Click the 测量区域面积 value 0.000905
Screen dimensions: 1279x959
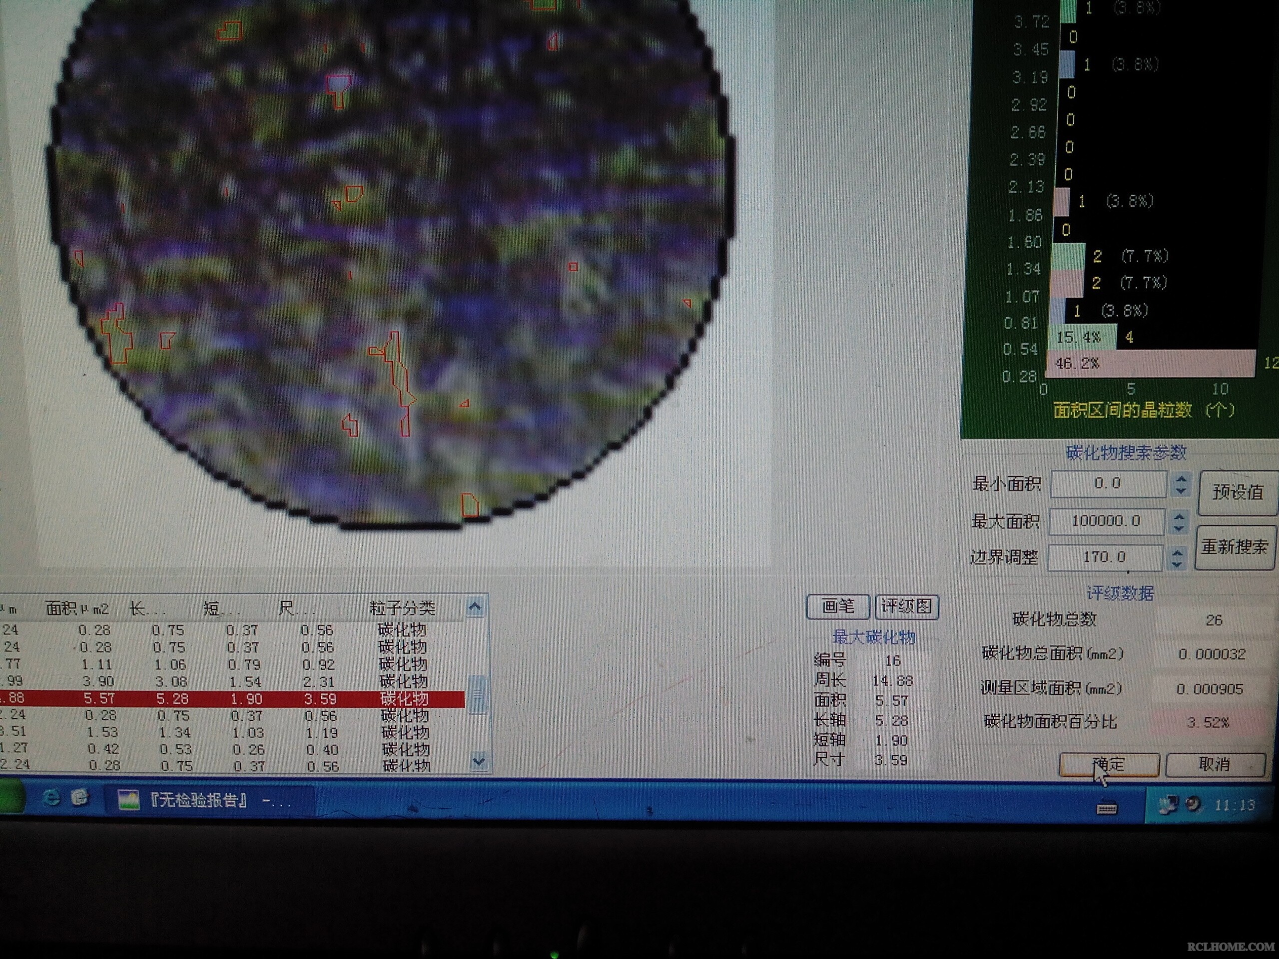[1210, 689]
